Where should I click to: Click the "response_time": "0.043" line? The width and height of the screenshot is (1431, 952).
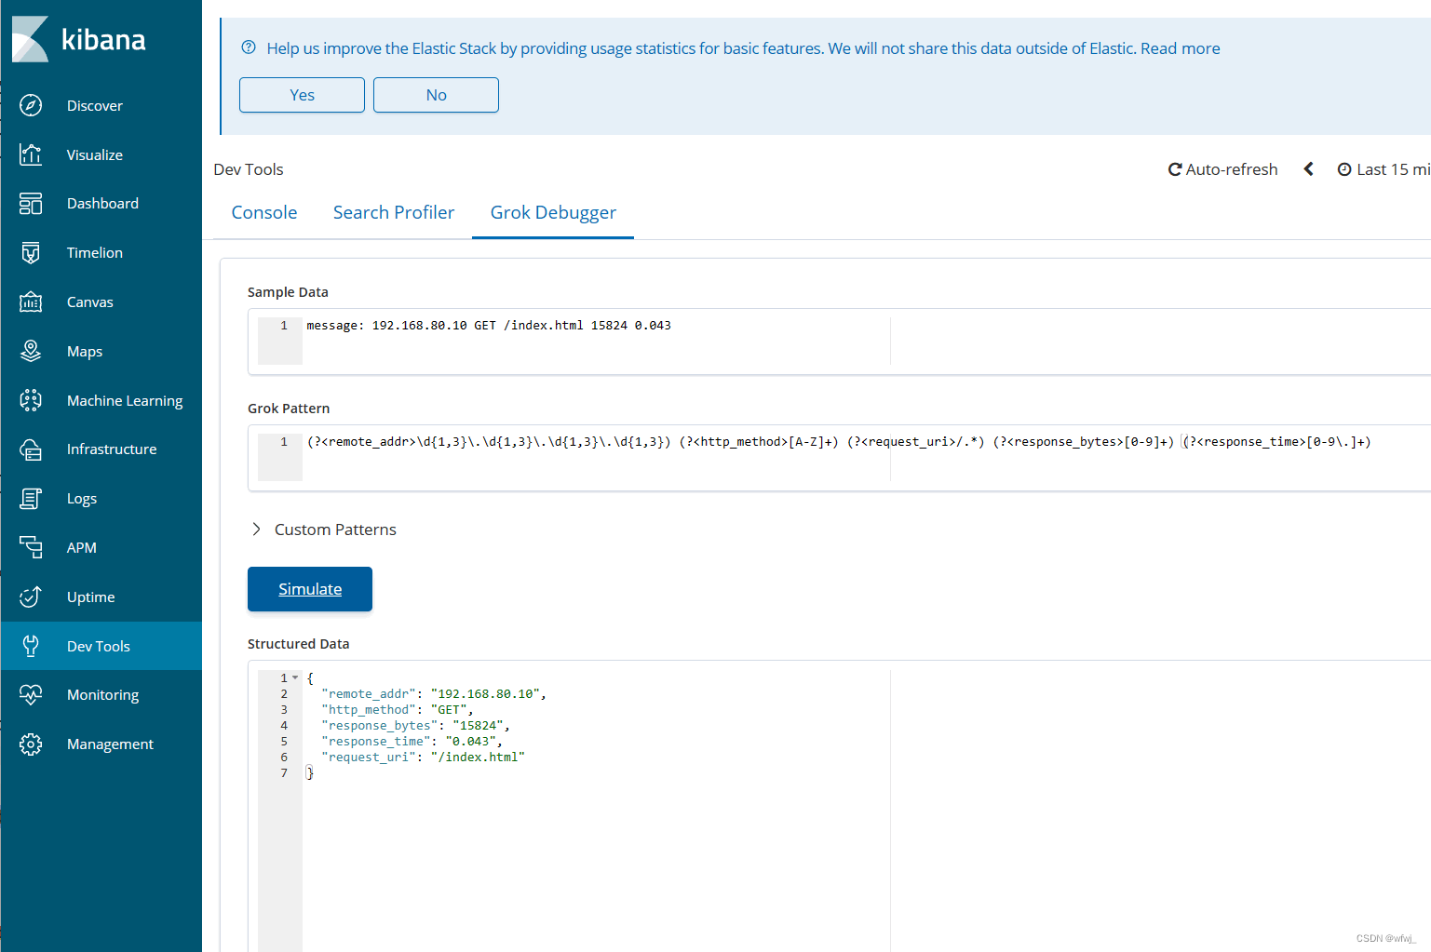412,742
